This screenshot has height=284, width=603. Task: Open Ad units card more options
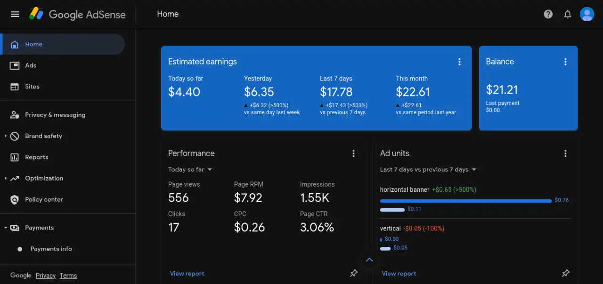[566, 153]
